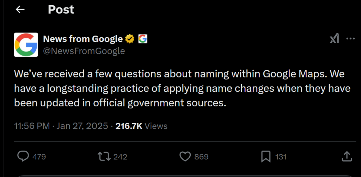Click the repost arrows icon

point(104,157)
